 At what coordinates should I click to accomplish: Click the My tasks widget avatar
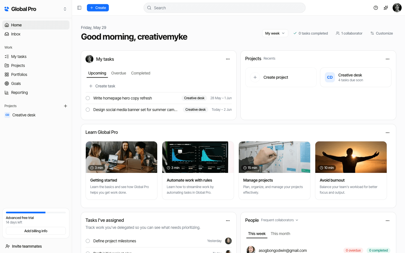(x=89, y=59)
